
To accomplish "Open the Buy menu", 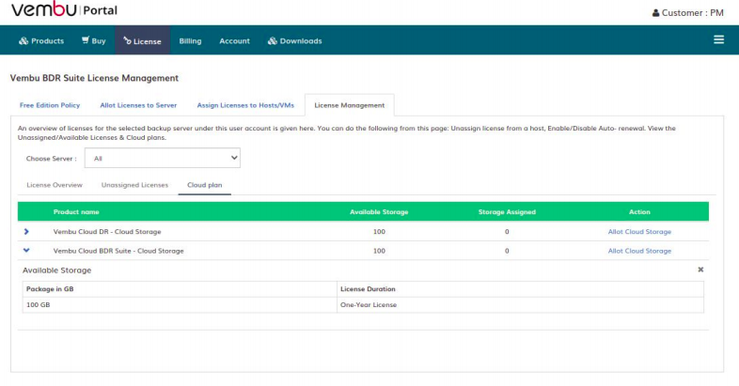I will [x=93, y=40].
